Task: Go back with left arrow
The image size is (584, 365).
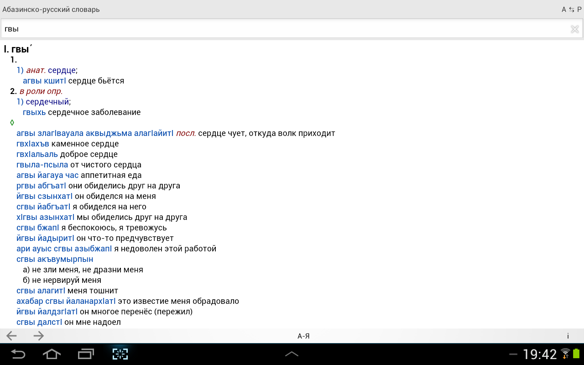Action: 11,336
